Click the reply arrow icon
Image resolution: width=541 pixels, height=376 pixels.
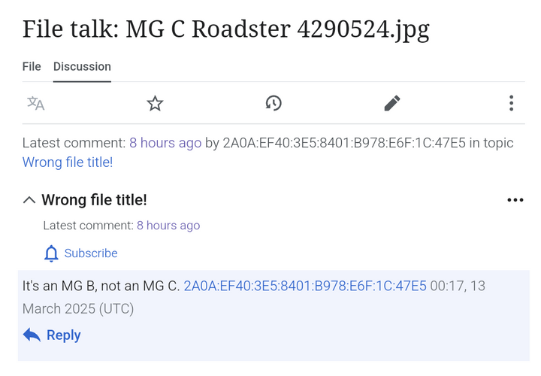tap(32, 335)
